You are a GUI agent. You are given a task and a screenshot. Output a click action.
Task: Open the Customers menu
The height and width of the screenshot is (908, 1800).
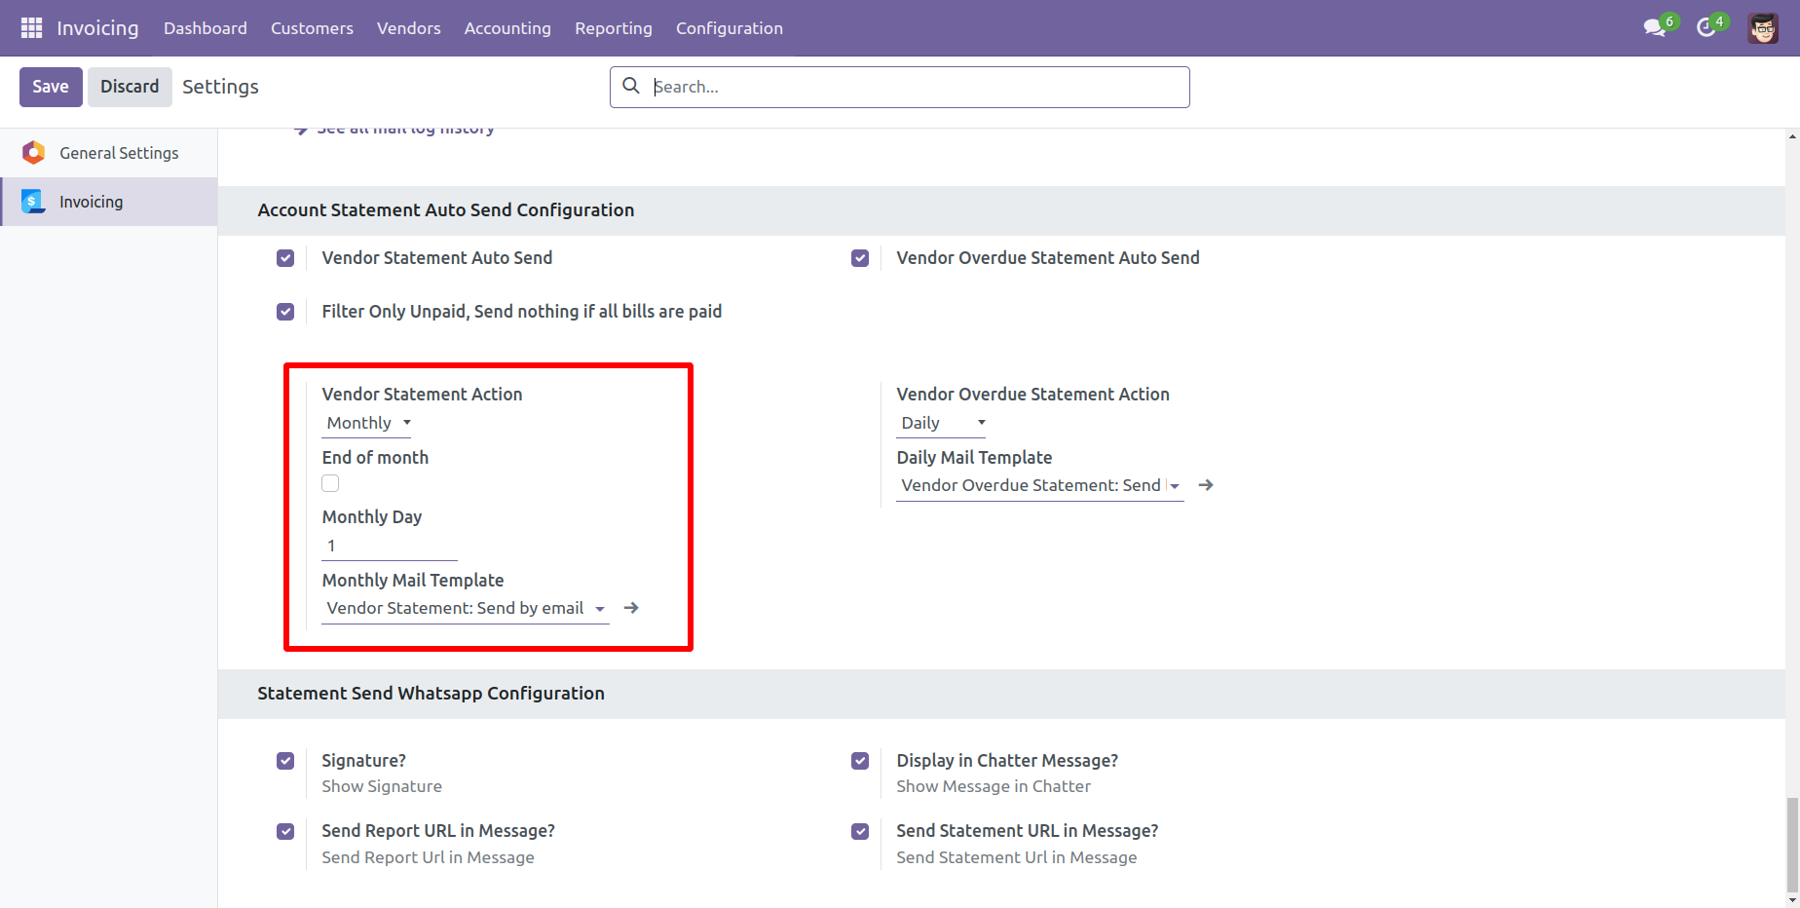tap(312, 28)
